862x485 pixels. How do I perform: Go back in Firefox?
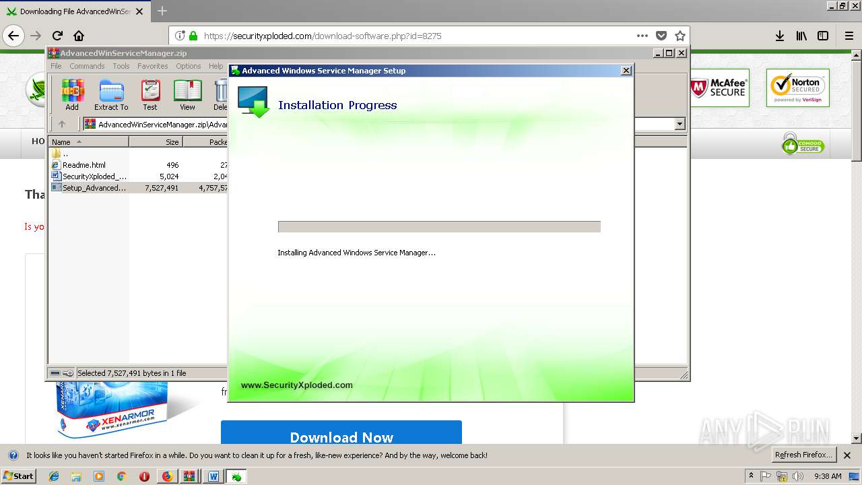pyautogui.click(x=13, y=36)
